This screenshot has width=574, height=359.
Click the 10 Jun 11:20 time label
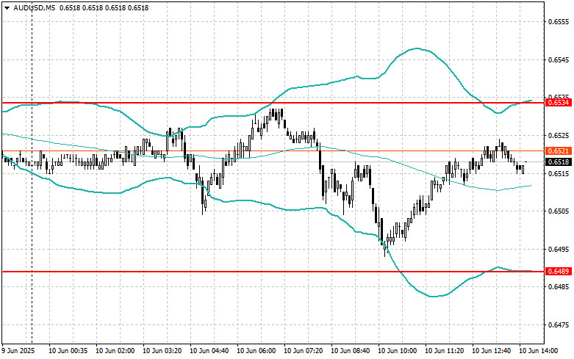(x=445, y=351)
